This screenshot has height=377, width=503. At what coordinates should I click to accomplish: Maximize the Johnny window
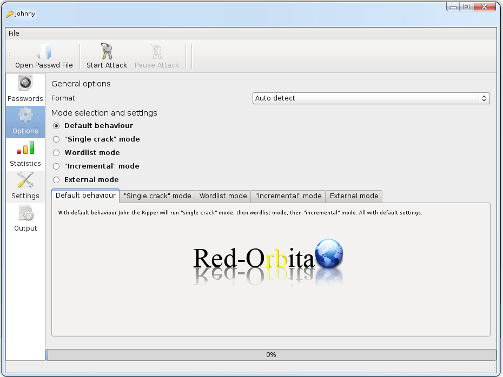point(466,6)
